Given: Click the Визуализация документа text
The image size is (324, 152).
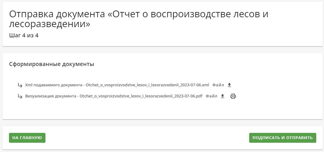Looking at the screenshot, I should click(x=51, y=96).
